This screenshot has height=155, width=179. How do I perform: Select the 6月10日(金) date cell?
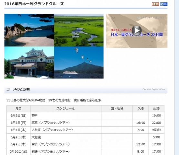tap(18, 151)
